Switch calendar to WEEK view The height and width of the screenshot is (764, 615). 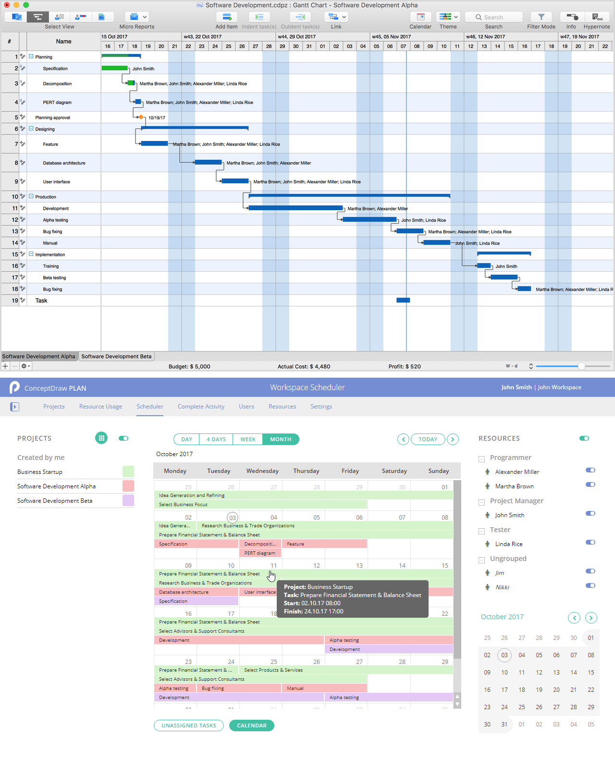[x=248, y=439]
